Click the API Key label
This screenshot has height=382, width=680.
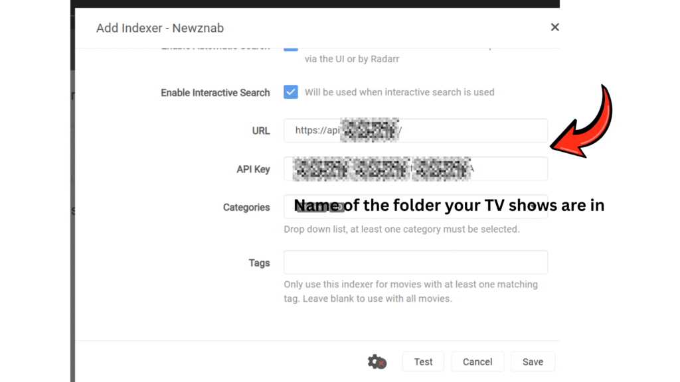click(253, 169)
